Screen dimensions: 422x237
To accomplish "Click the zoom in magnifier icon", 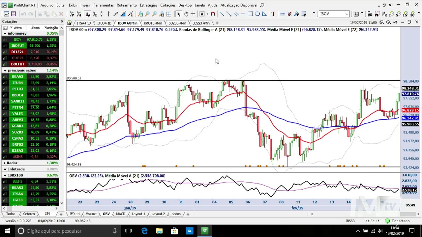I will point(147,14).
